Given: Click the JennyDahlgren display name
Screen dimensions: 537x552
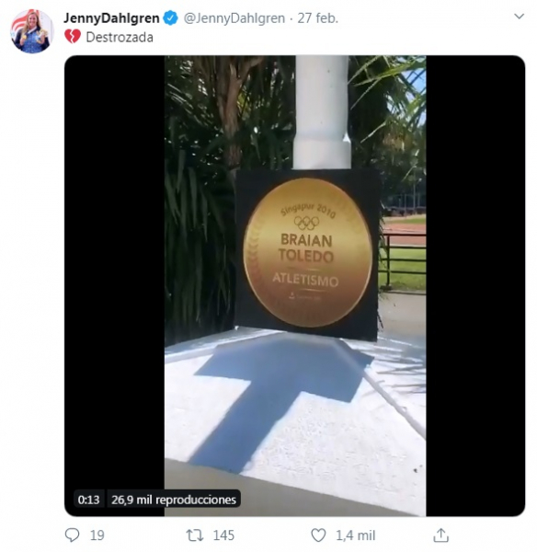Looking at the screenshot, I should pyautogui.click(x=111, y=18).
